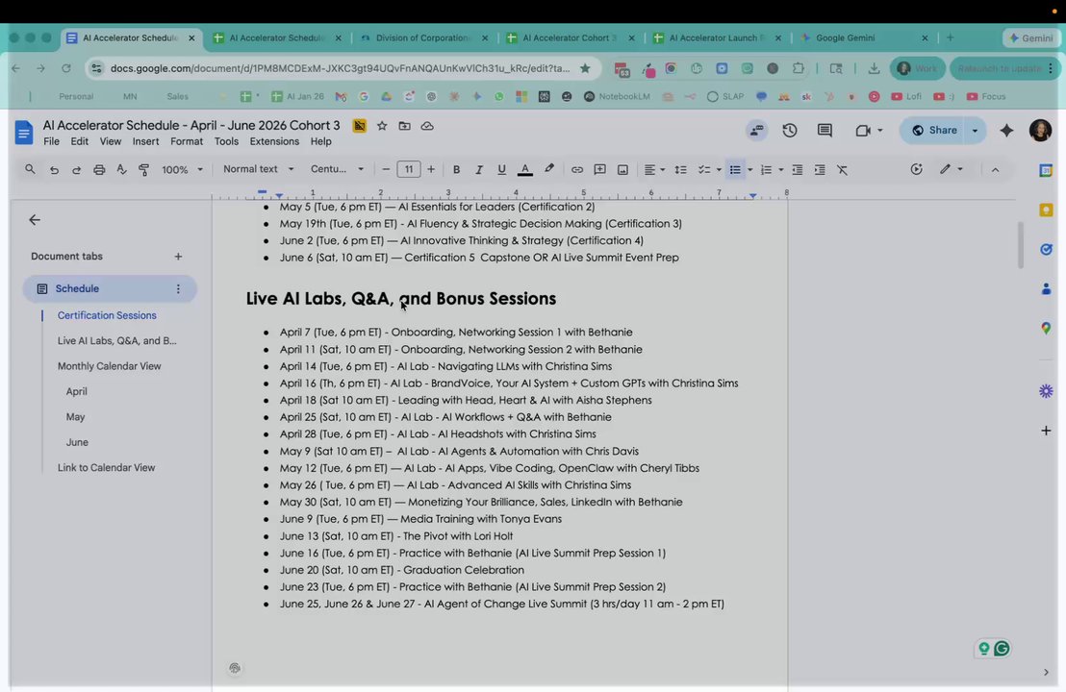The height and width of the screenshot is (692, 1066).
Task: Increase font size
Action: [x=431, y=169]
